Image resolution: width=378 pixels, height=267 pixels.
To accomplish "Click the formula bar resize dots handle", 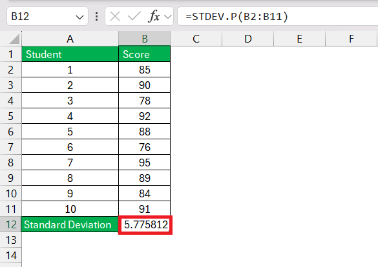I will 97,16.
